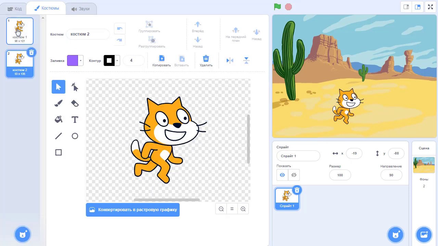Viewport: 438px width, 246px height.
Task: Click the choose a sprite button
Action: pyautogui.click(x=396, y=234)
